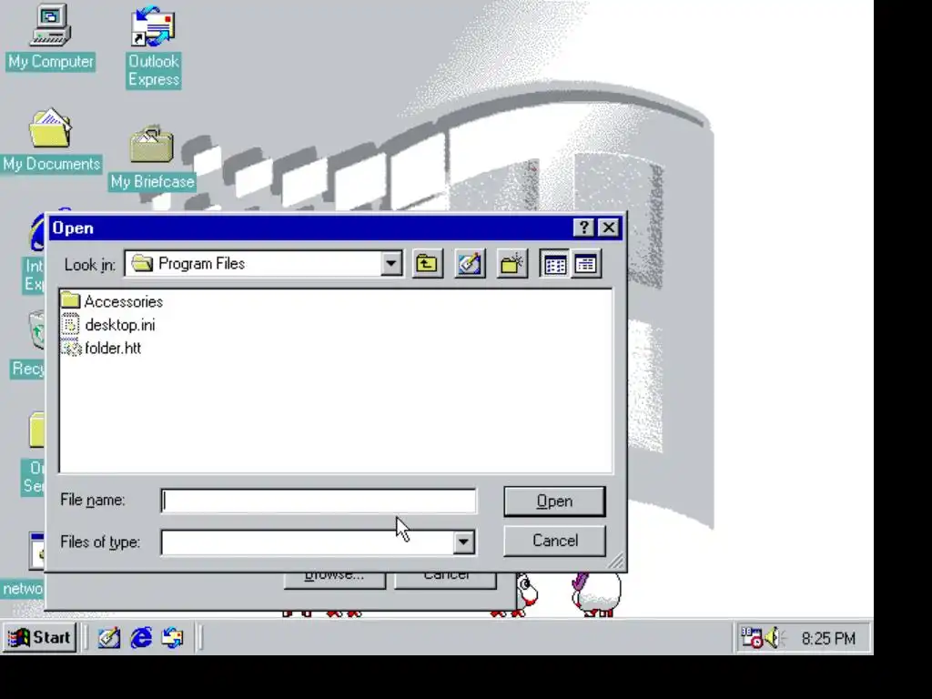Go up one folder level
The height and width of the screenshot is (699, 932).
(x=427, y=263)
